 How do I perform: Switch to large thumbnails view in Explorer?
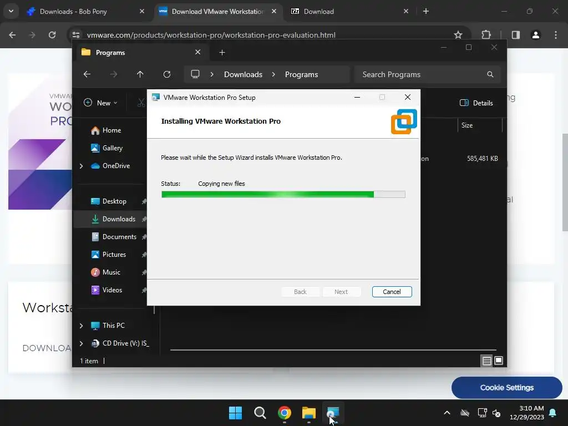point(499,361)
